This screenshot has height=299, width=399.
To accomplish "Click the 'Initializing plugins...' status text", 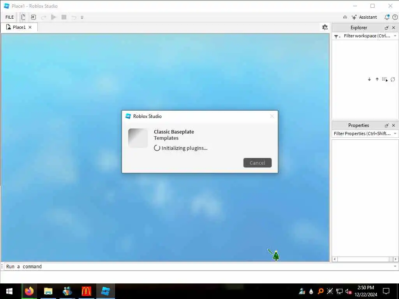I will point(184,148).
